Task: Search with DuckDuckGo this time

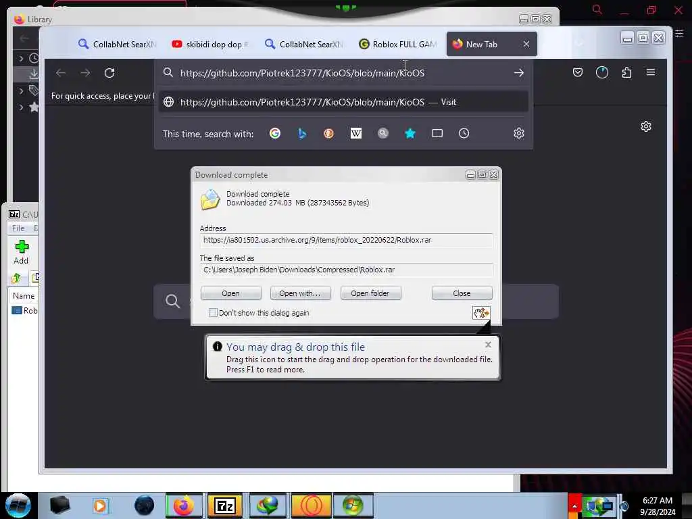Action: [x=329, y=133]
